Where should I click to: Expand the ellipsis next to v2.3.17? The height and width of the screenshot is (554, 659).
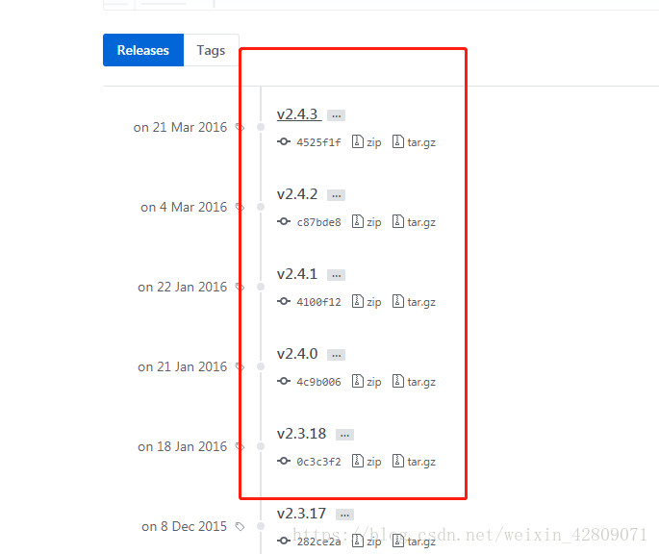pyautogui.click(x=344, y=515)
